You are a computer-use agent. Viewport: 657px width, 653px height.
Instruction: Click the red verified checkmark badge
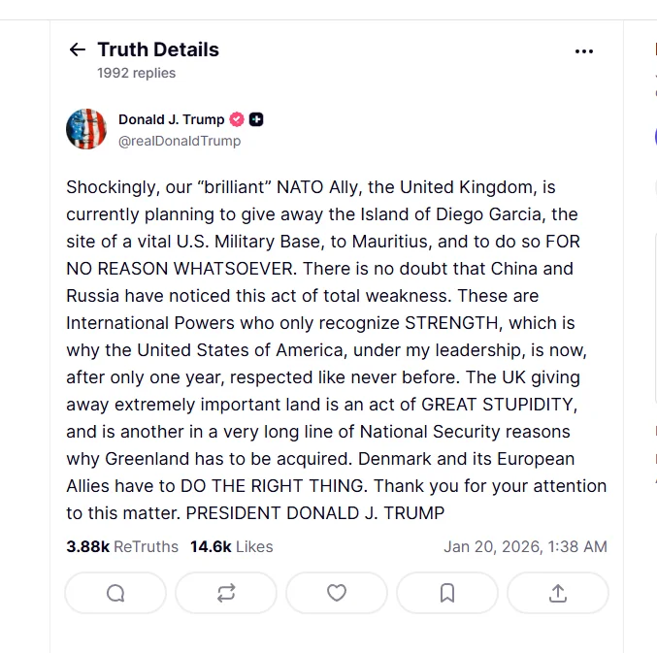pyautogui.click(x=237, y=119)
